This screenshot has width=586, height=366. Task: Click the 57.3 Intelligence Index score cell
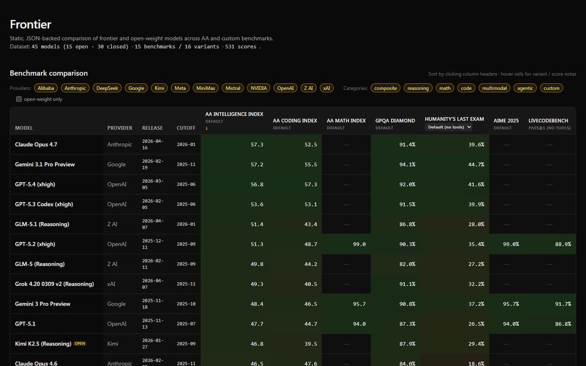tap(234, 144)
